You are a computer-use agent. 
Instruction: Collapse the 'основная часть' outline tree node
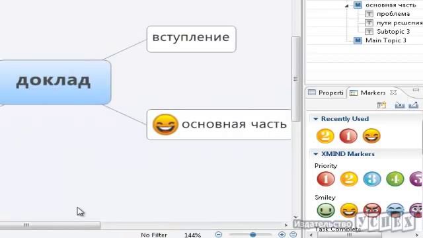347,6
